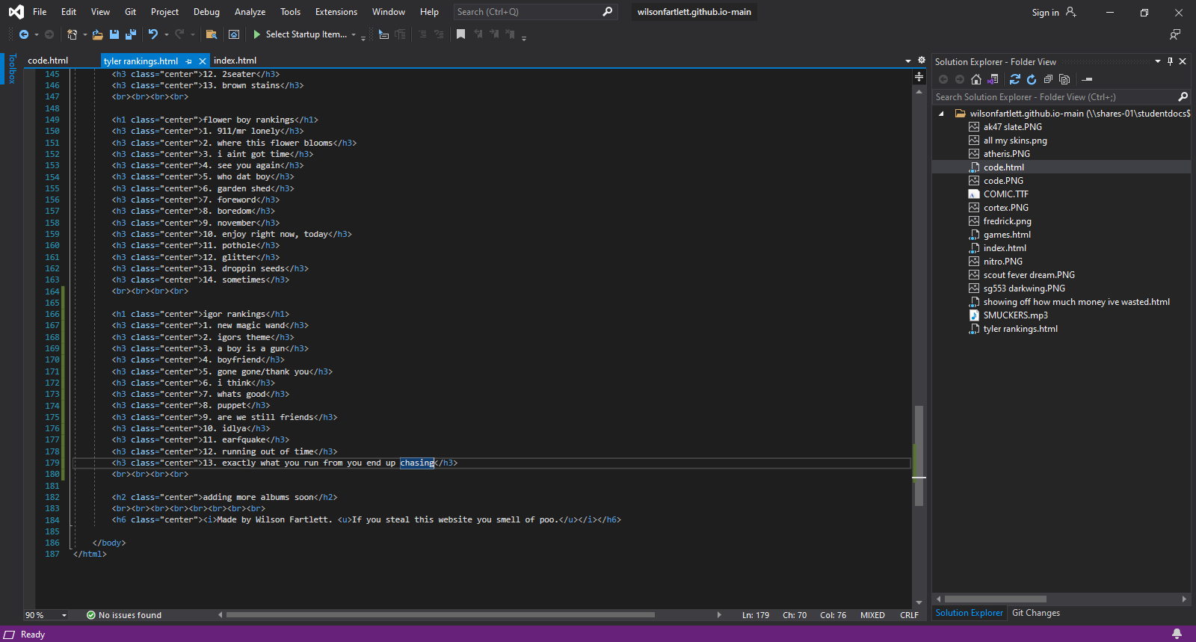
Task: Click the Ln: 179 line indicator
Action: [756, 615]
